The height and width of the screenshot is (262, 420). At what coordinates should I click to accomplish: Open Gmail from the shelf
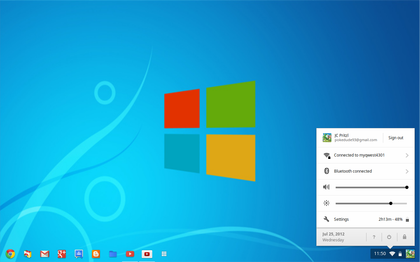click(x=45, y=254)
